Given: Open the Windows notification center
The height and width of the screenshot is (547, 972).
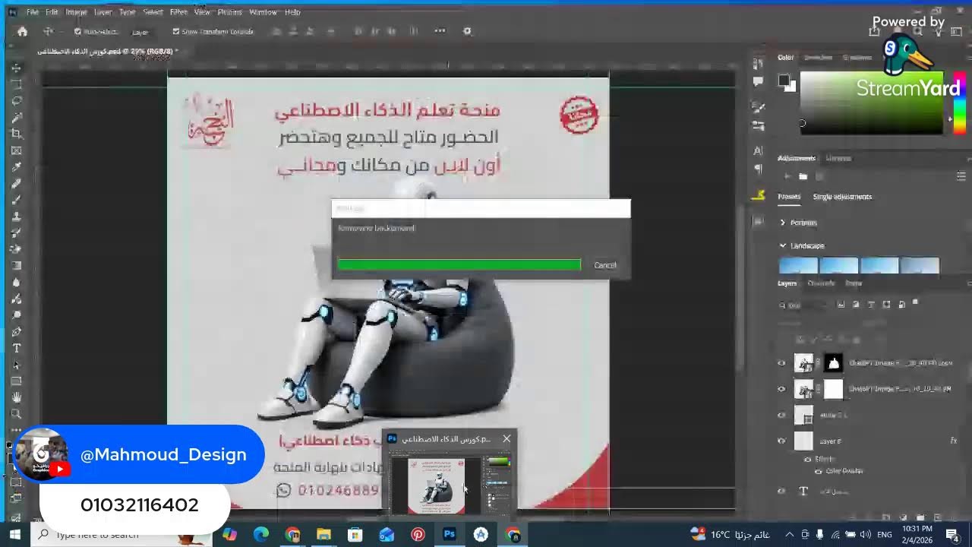Looking at the screenshot, I should 954,535.
